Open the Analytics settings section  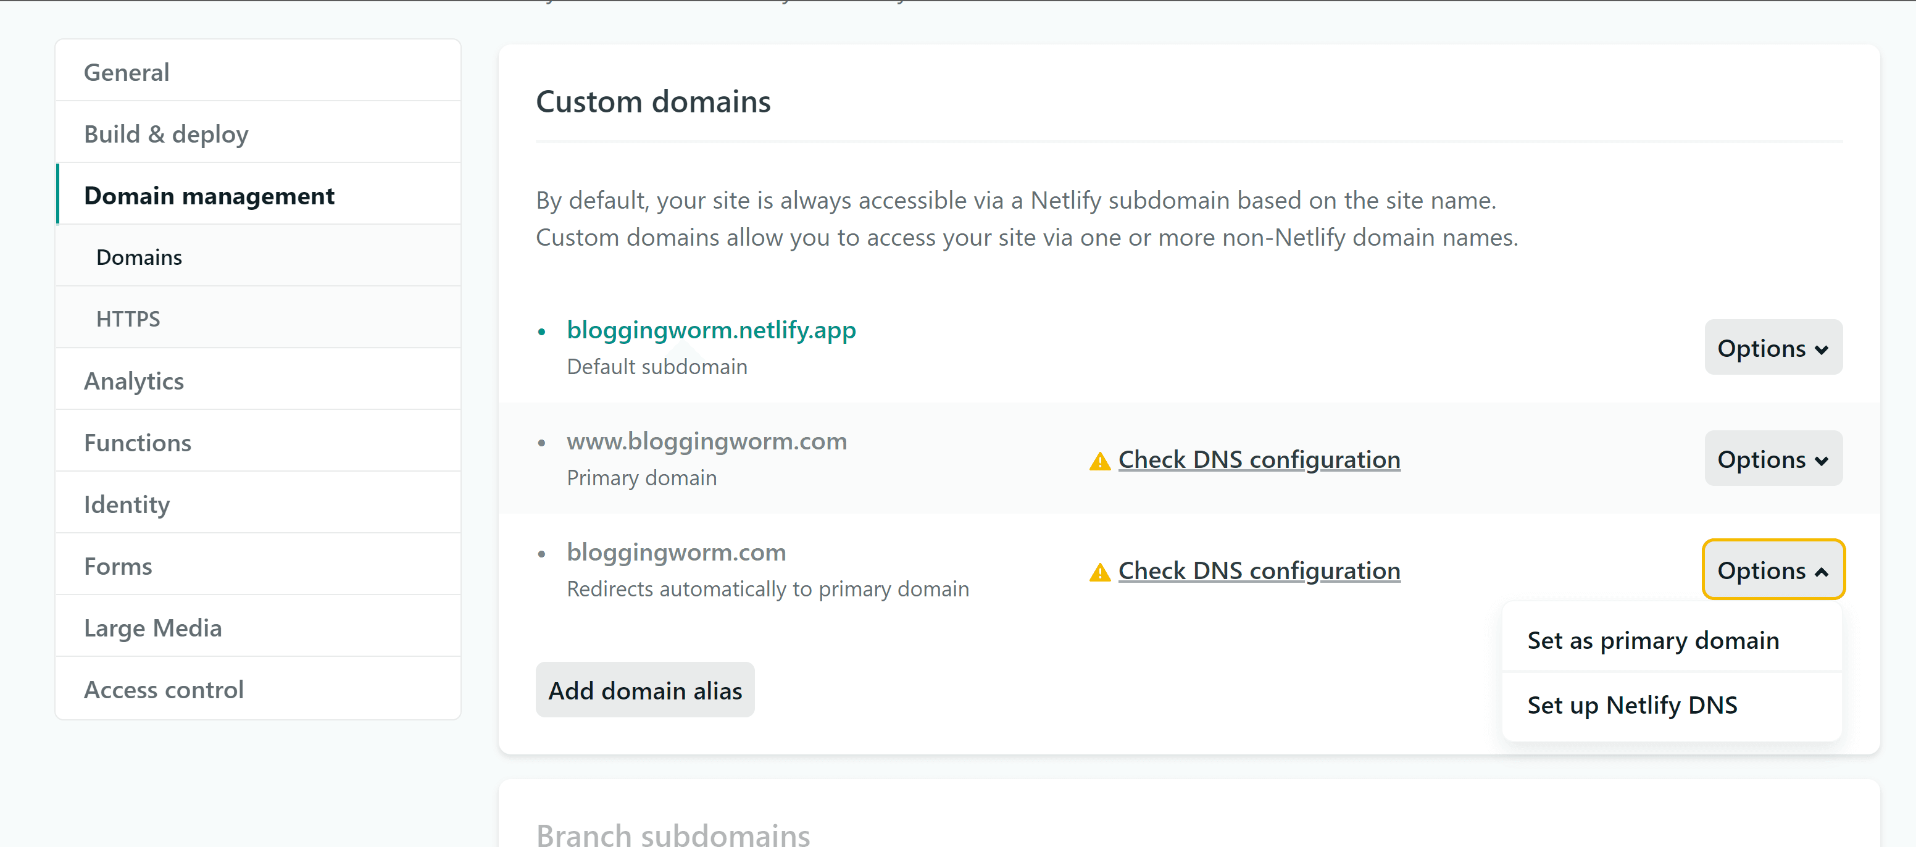click(x=134, y=381)
